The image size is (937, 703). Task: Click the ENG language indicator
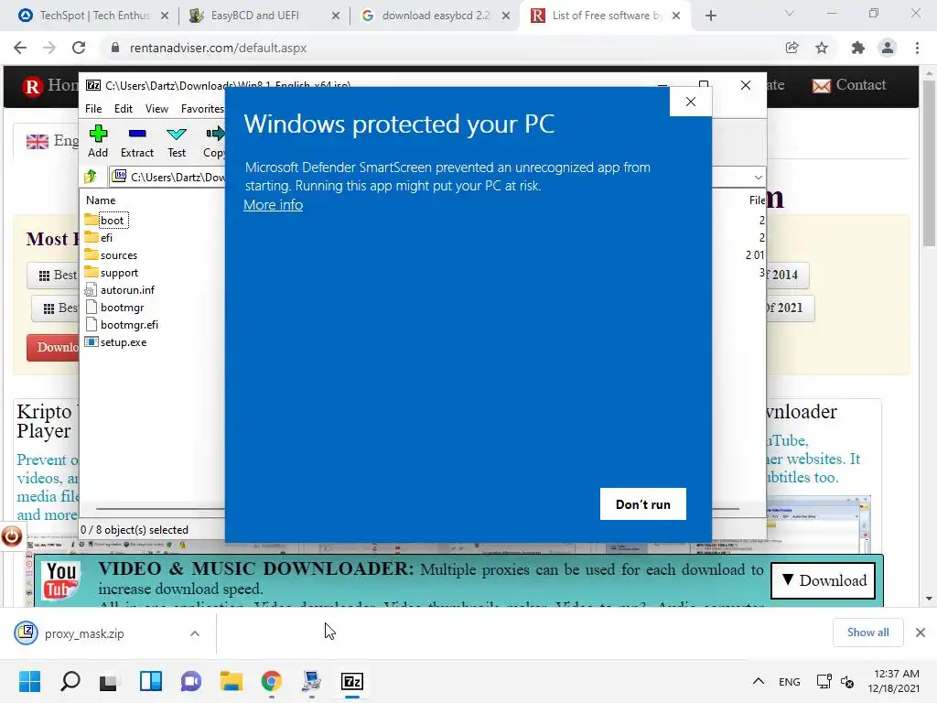[x=790, y=681]
